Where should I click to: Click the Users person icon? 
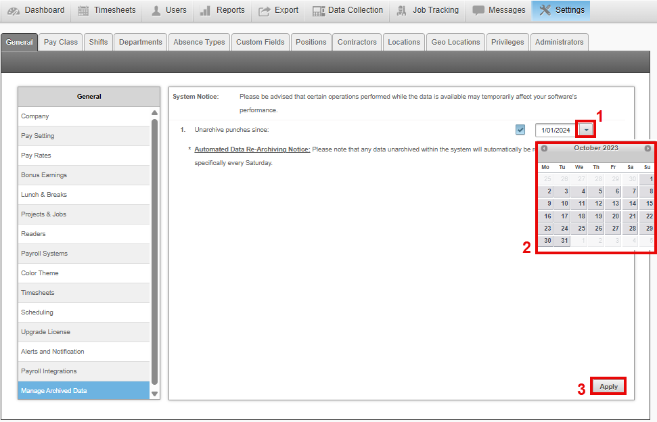156,10
